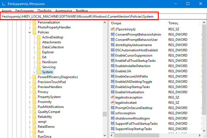Click the DWORD icon beside EnableFullTrustStartupTasks
Viewport: 207px width, 138px height.
pyautogui.click(x=113, y=61)
